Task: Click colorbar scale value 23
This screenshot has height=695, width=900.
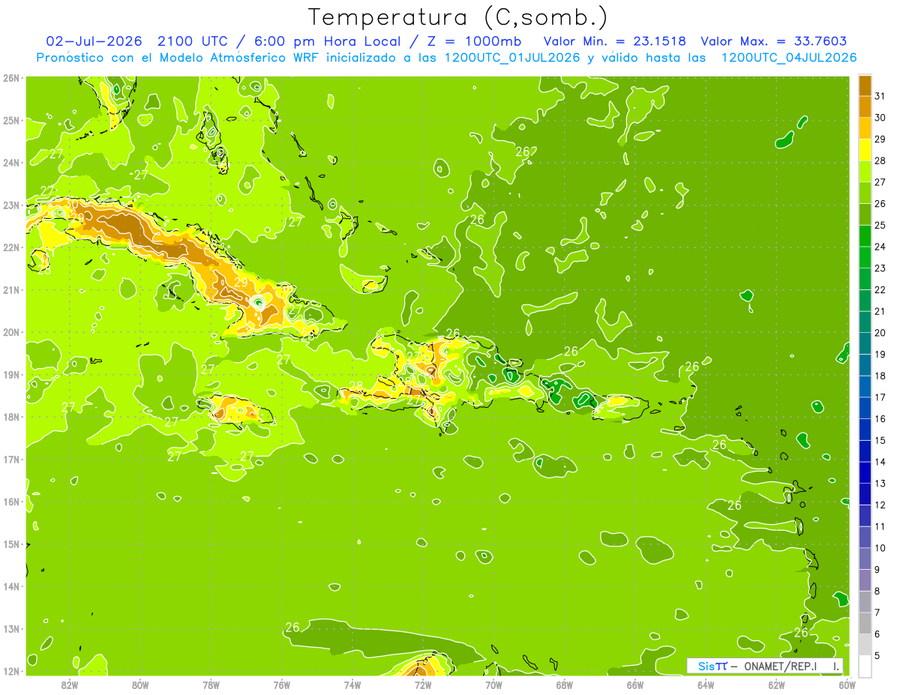Action: pyautogui.click(x=880, y=268)
